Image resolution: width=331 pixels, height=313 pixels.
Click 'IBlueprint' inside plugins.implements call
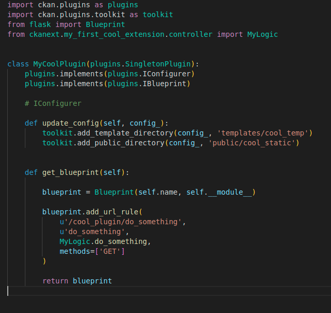[x=164, y=84]
